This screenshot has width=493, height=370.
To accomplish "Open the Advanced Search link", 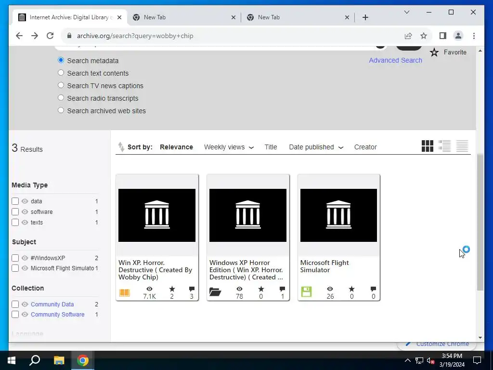I will 396,60.
